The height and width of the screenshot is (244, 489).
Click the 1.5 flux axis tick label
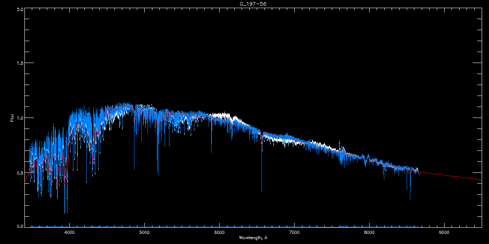tap(19, 63)
